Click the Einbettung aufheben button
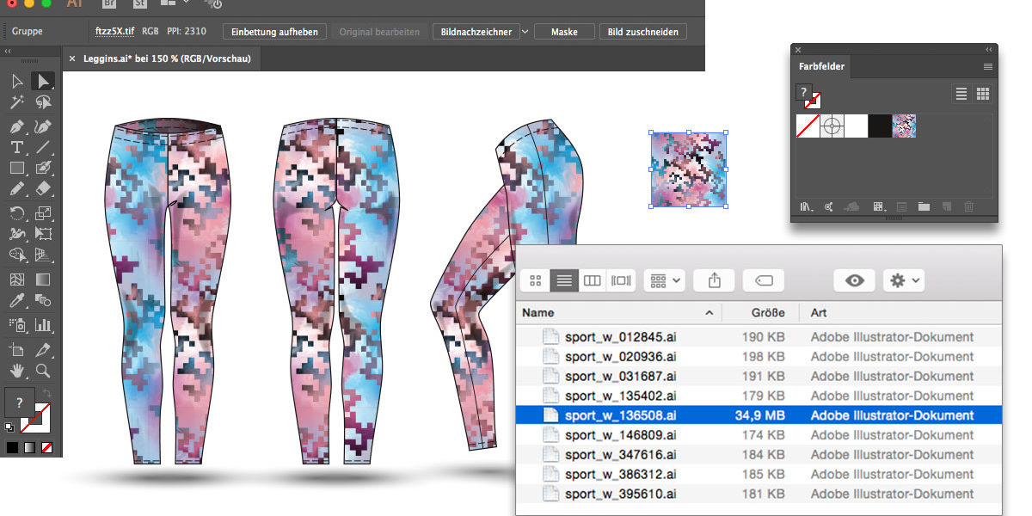 point(275,32)
